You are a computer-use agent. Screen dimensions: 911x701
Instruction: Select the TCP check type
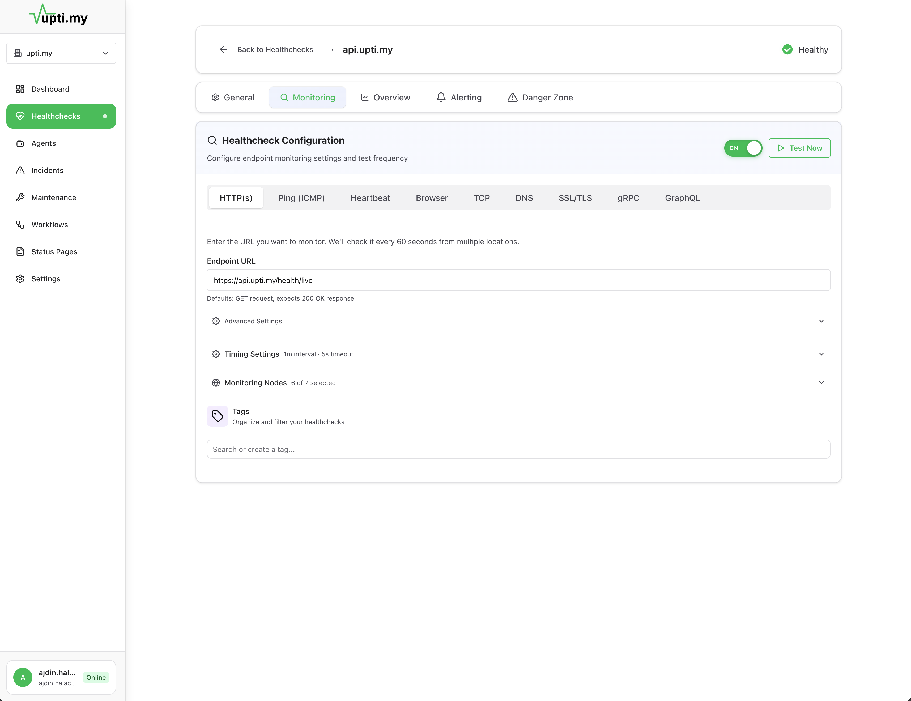pyautogui.click(x=482, y=198)
